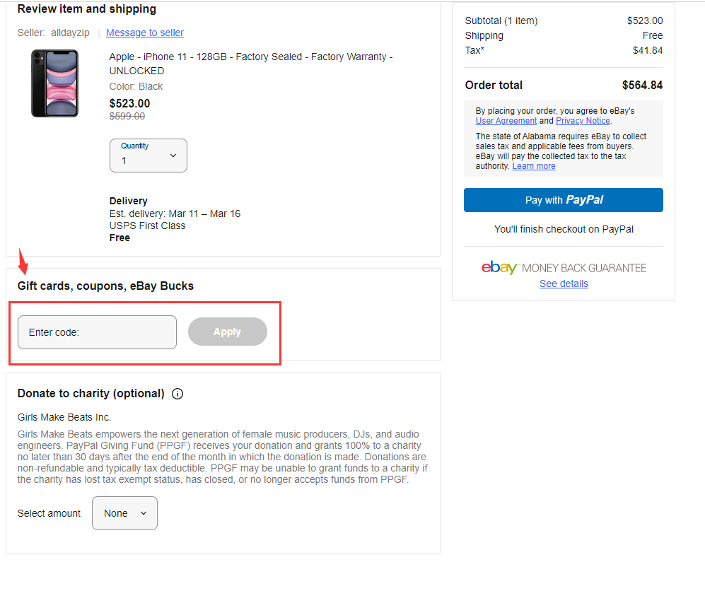Focus the Enter code field
The height and width of the screenshot is (603, 705).
click(97, 332)
